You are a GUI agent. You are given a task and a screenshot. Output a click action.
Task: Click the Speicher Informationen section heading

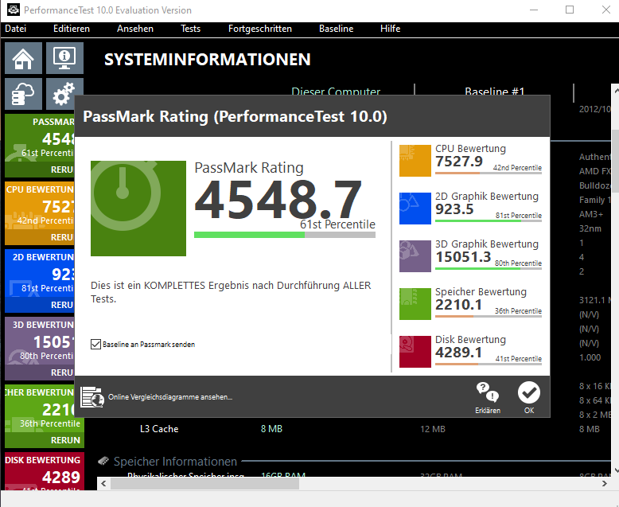[x=175, y=461]
